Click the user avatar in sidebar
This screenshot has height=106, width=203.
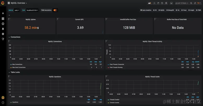point(3,98)
